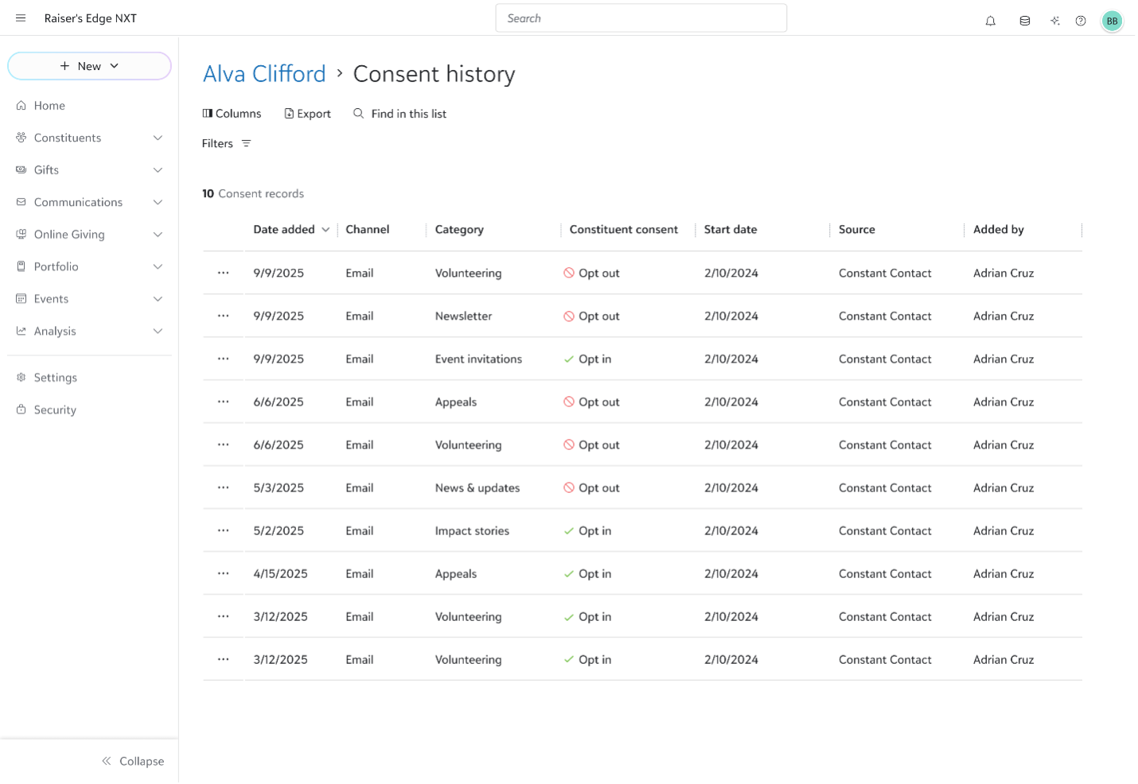Viewport: 1138px width, 784px height.
Task: Click the Communications envelope icon
Action: coord(21,202)
